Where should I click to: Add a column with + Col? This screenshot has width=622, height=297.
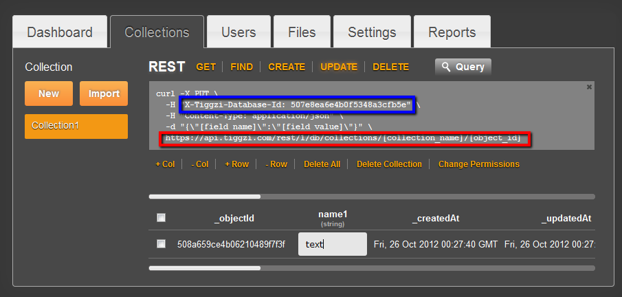165,164
